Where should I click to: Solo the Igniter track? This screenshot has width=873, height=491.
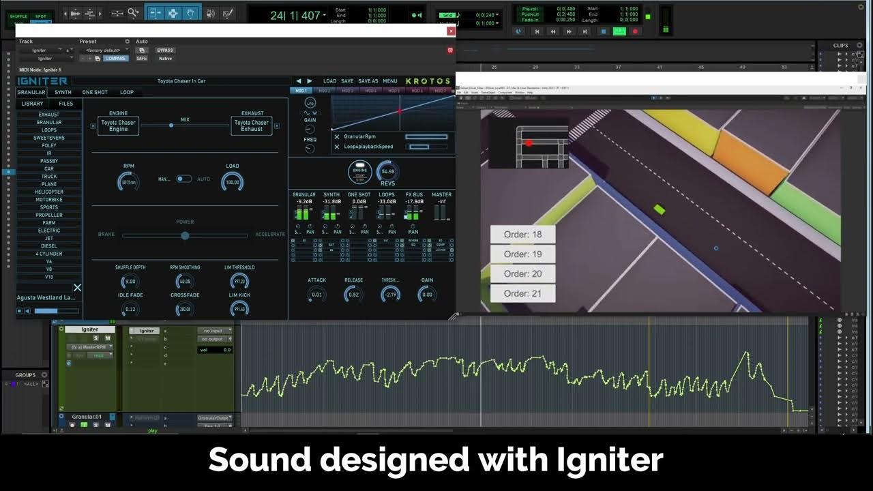click(96, 338)
